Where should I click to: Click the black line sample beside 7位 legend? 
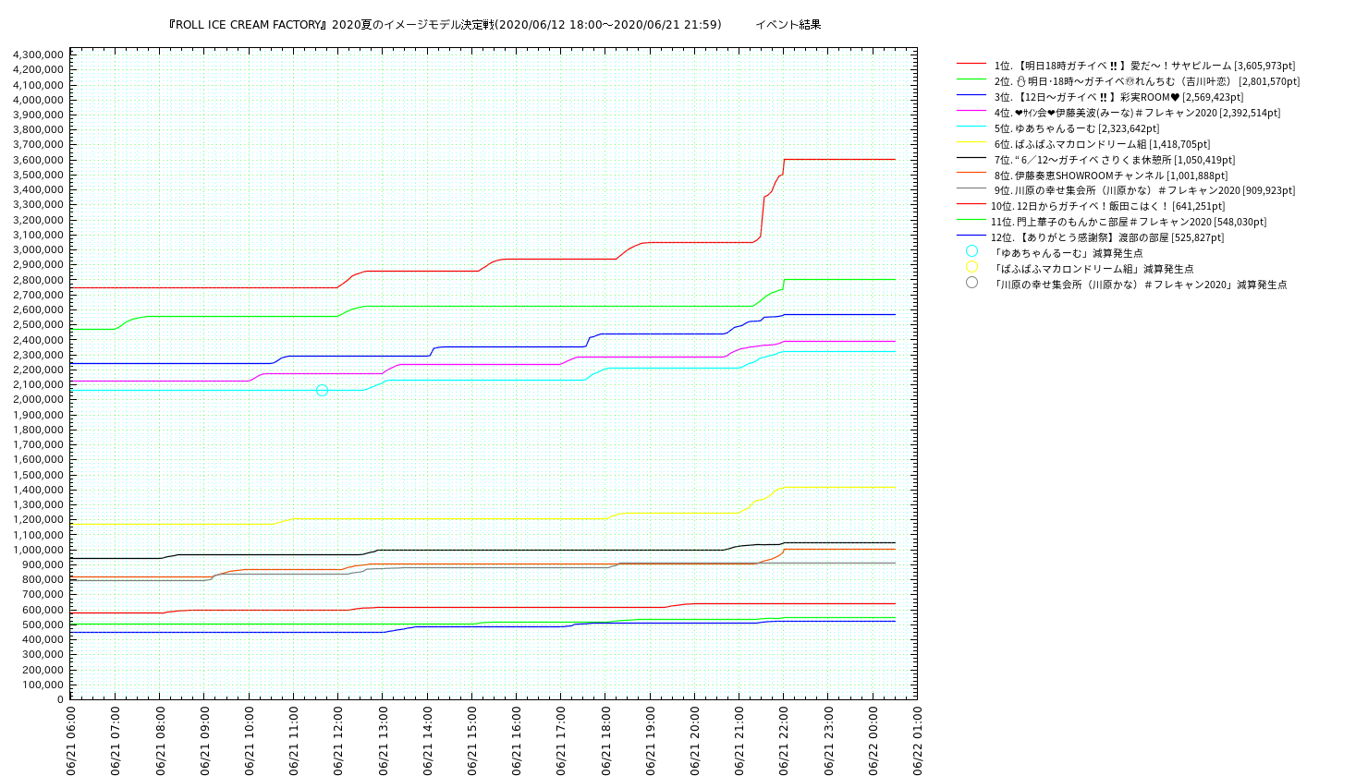pyautogui.click(x=971, y=158)
